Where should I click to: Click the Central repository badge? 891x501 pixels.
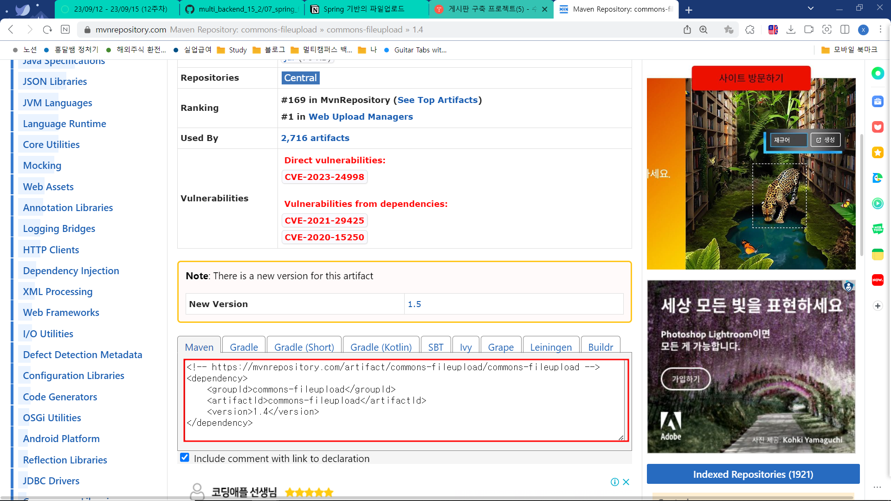[x=300, y=78]
